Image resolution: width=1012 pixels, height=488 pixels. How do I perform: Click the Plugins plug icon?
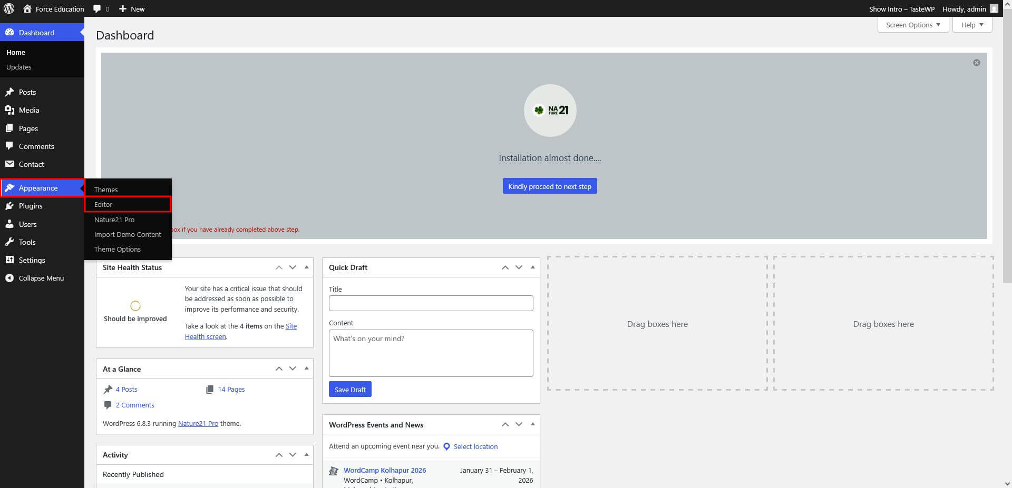pos(9,206)
